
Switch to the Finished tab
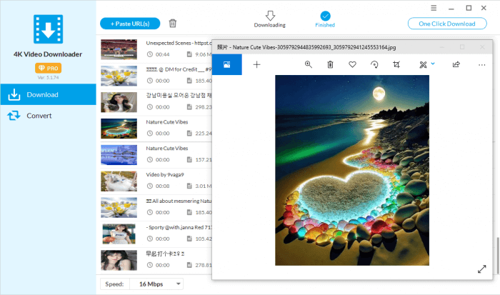pyautogui.click(x=325, y=19)
